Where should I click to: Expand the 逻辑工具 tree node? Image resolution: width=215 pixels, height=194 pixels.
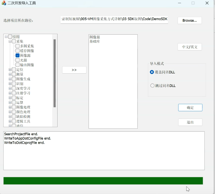click(x=10, y=121)
